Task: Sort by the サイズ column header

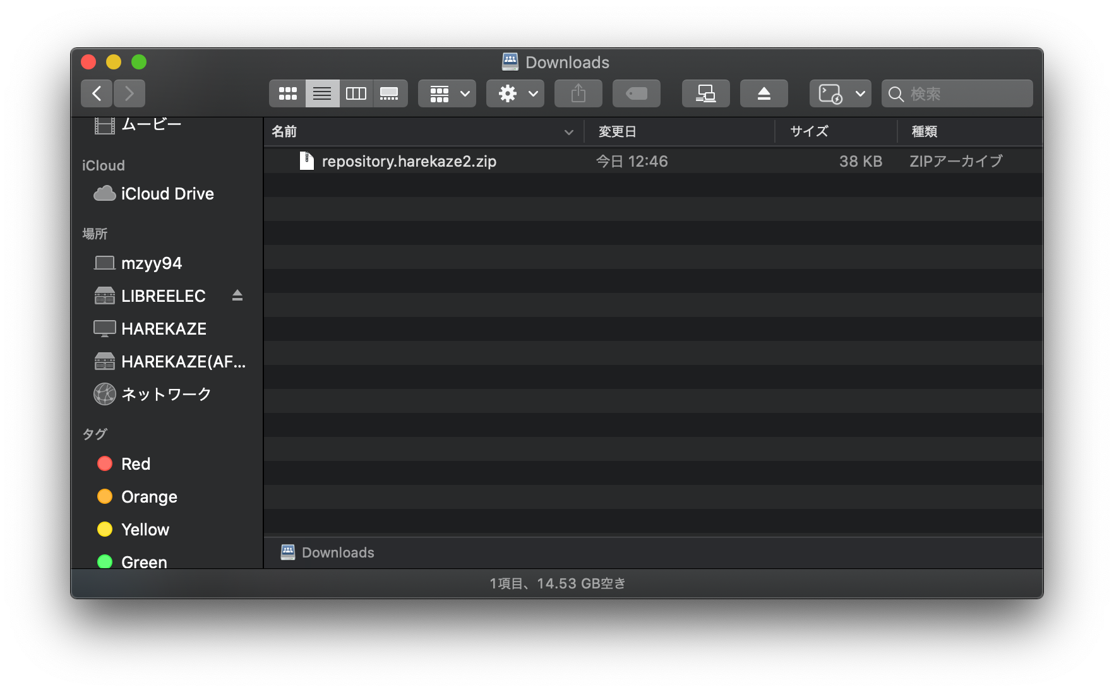Action: [836, 131]
